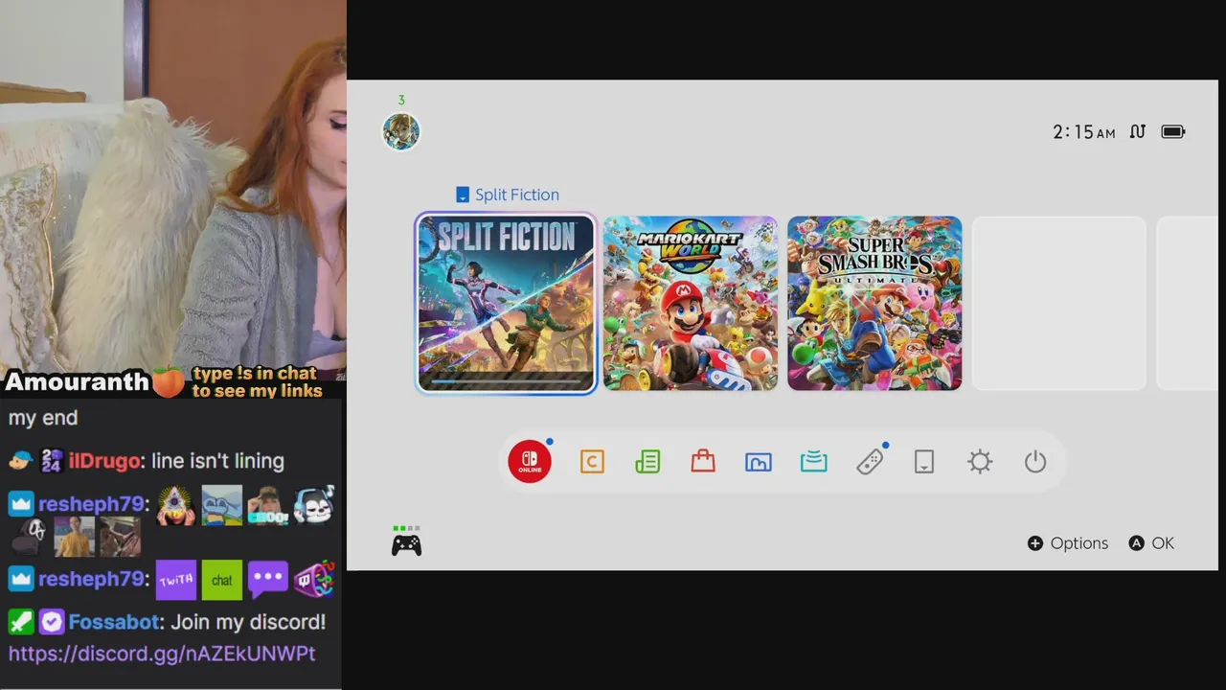Open the Nintendo eShop bag icon
The height and width of the screenshot is (690, 1226).
click(703, 462)
